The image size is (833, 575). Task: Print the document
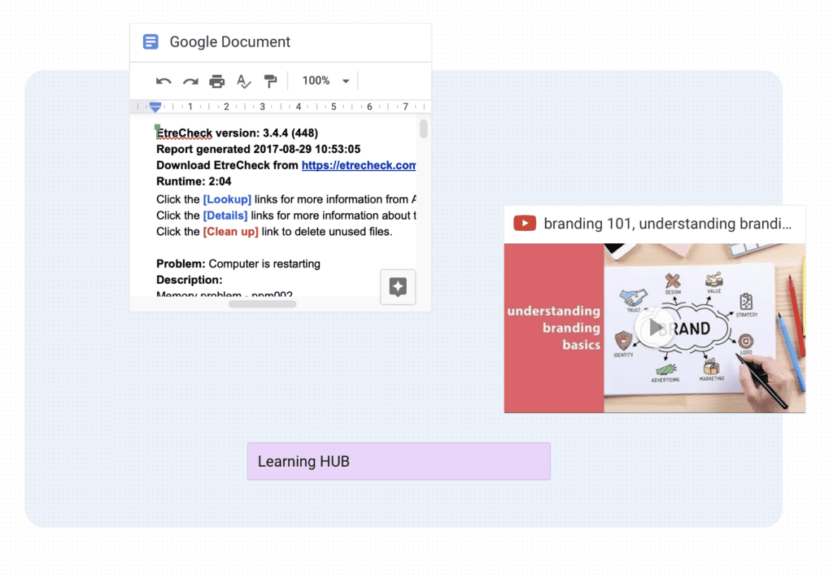coord(217,81)
